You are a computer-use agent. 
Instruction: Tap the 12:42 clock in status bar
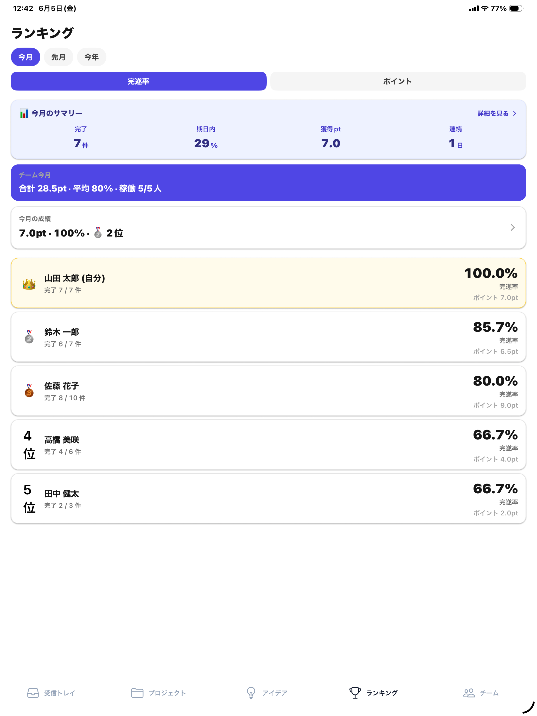click(23, 8)
